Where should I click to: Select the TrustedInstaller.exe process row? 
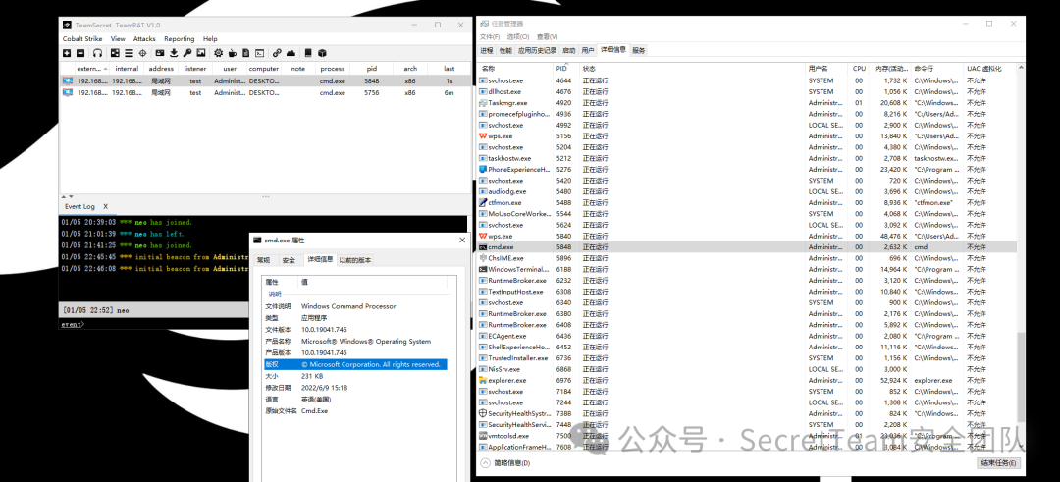pyautogui.click(x=747, y=357)
